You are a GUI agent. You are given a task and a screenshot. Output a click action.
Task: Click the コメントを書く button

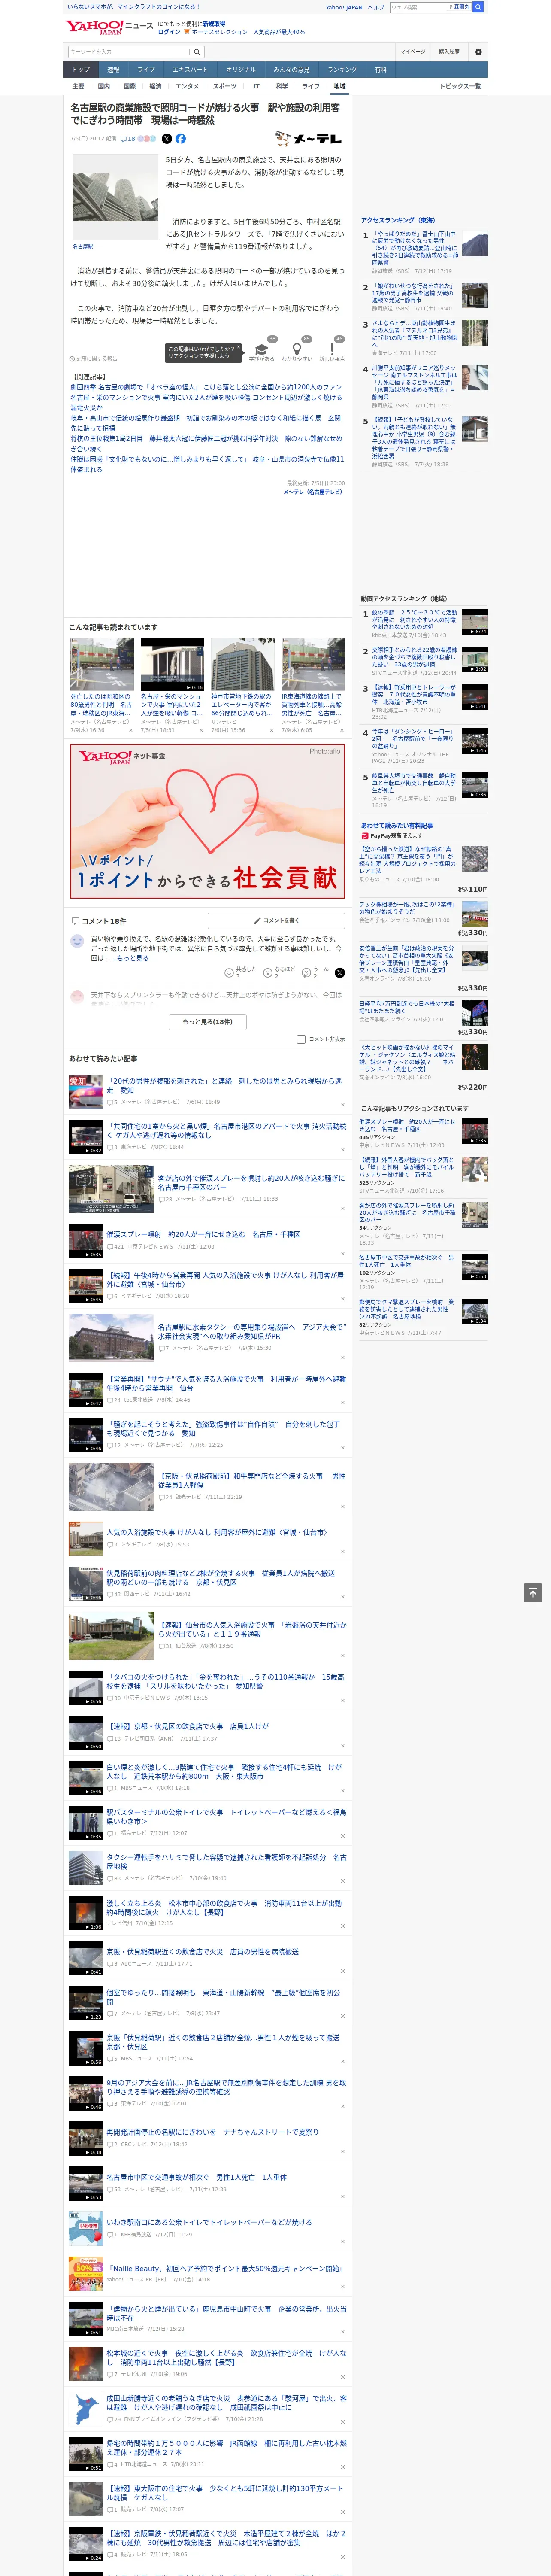[276, 920]
